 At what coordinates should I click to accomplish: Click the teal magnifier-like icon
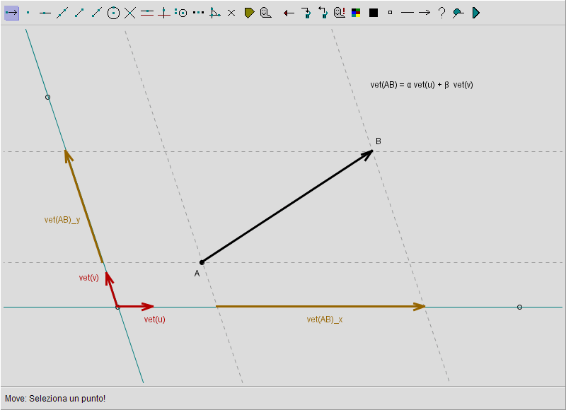pos(458,13)
